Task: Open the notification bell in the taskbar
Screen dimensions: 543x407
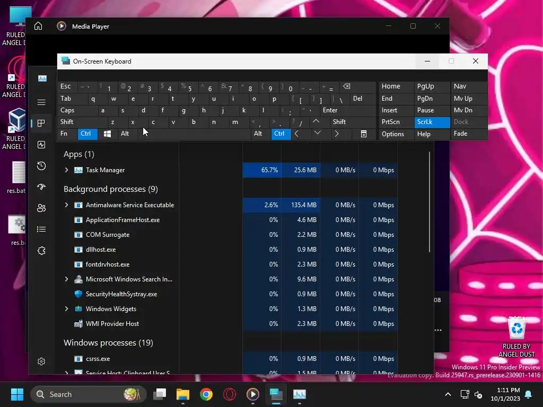Action: click(x=529, y=394)
